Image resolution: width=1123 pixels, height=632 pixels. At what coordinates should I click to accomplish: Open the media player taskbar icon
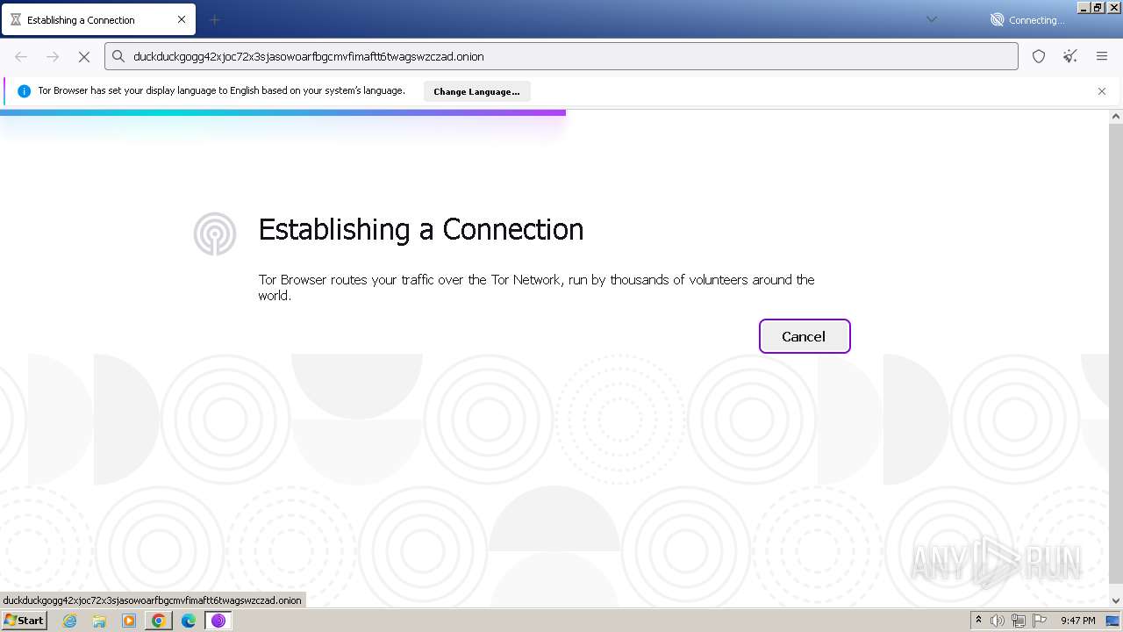point(129,621)
